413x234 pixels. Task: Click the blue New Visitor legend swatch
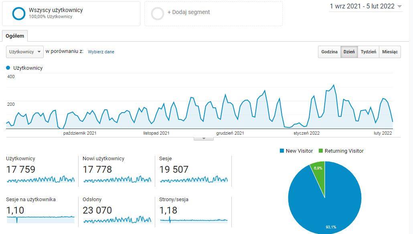pyautogui.click(x=282, y=151)
